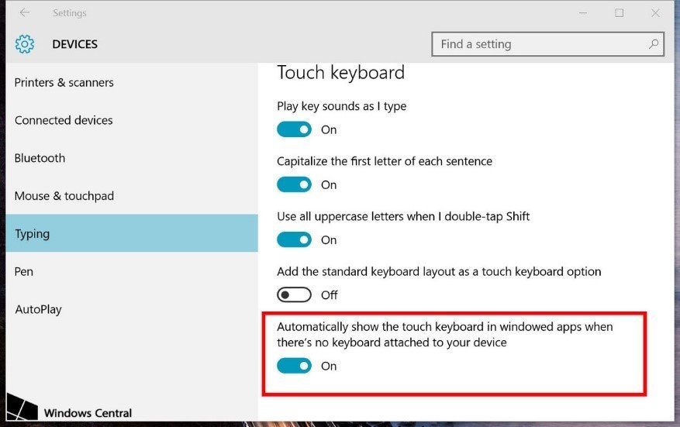The width and height of the screenshot is (680, 427).
Task: Select the Typing category
Action: click(132, 233)
